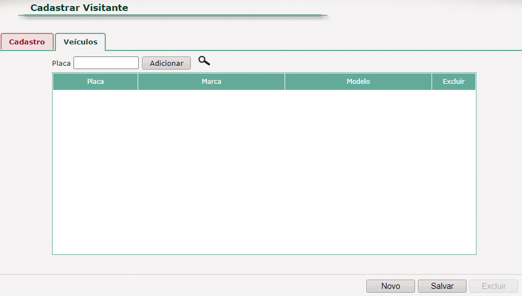Viewport: 522px width, 296px height.
Task: Switch to the Cadastro tab
Action: pyautogui.click(x=27, y=42)
